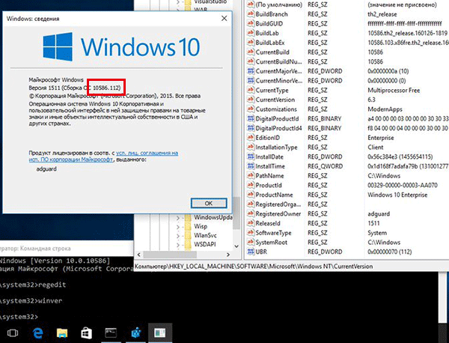Click the ModernApps data value
The height and width of the screenshot is (343, 449).
(385, 109)
